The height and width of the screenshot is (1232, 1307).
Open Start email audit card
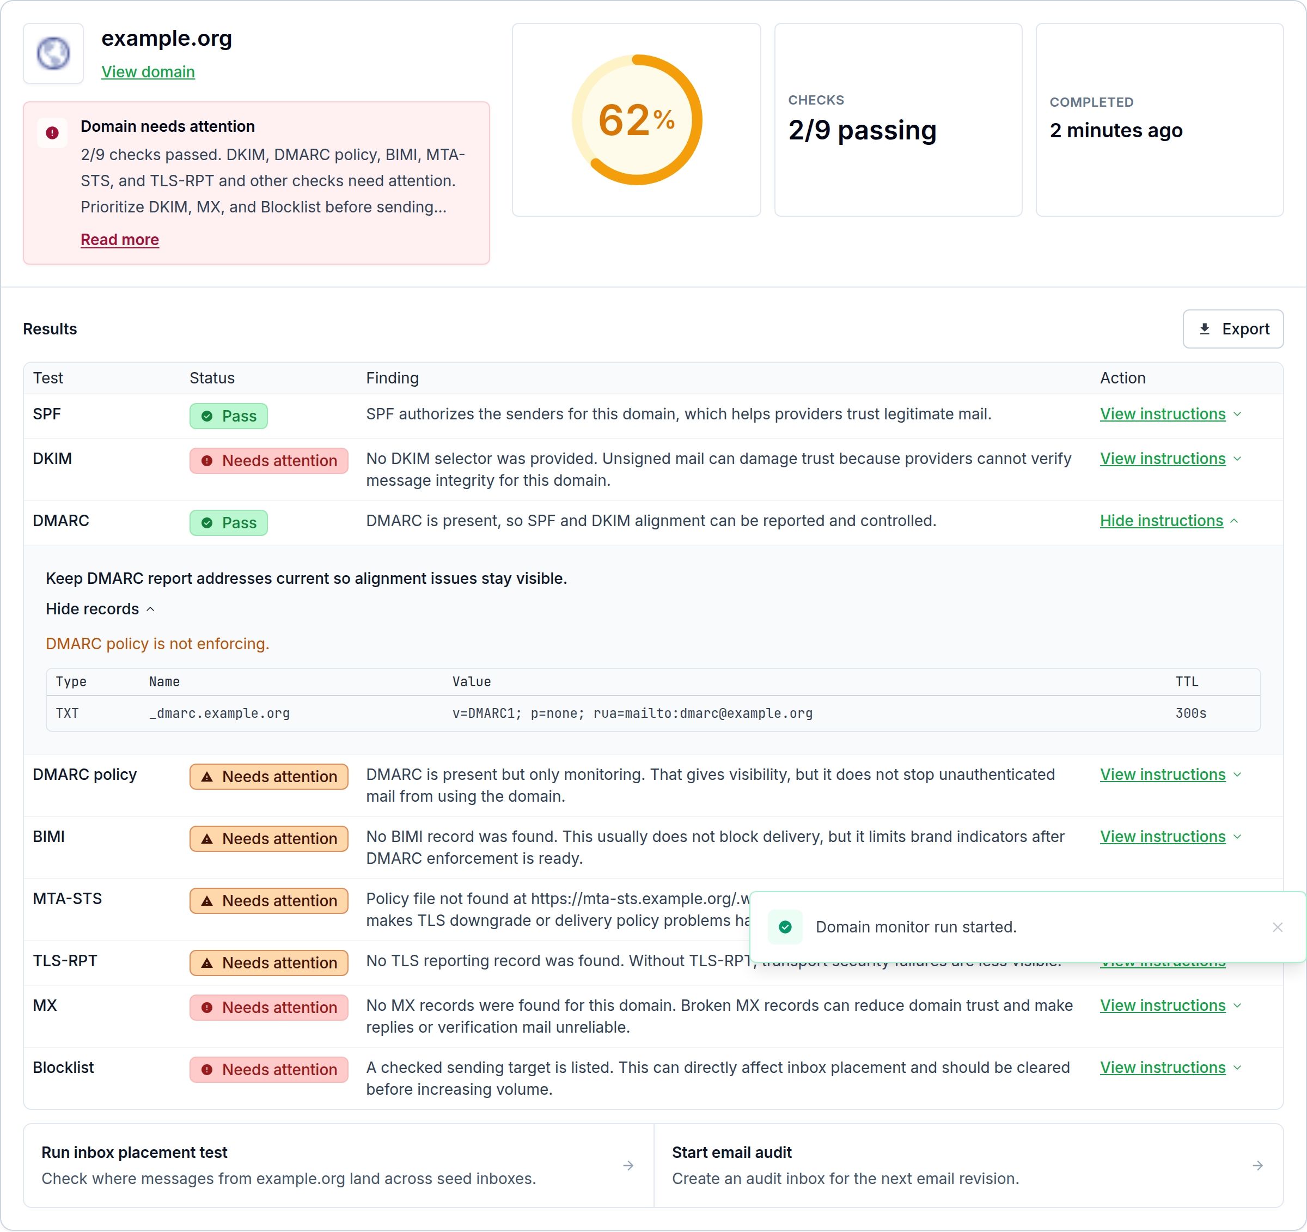click(968, 1166)
